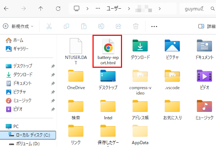Viewport: 216px width, 147px height.
Task: Toggle the 詳細 details pane
Action: [207, 26]
